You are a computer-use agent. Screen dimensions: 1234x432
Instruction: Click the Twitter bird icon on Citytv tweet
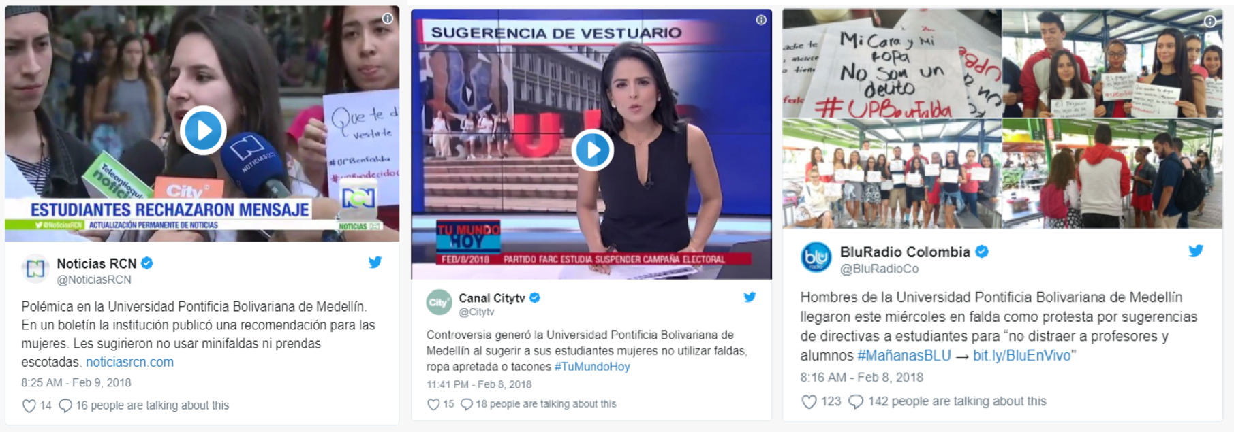point(750,297)
